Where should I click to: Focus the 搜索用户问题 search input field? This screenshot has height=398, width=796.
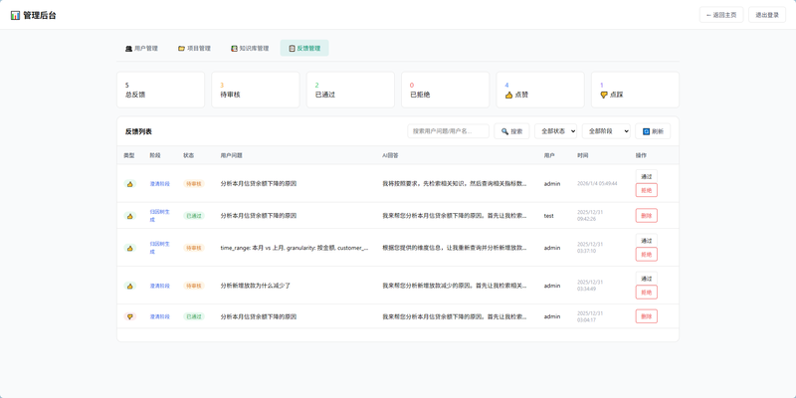click(448, 131)
